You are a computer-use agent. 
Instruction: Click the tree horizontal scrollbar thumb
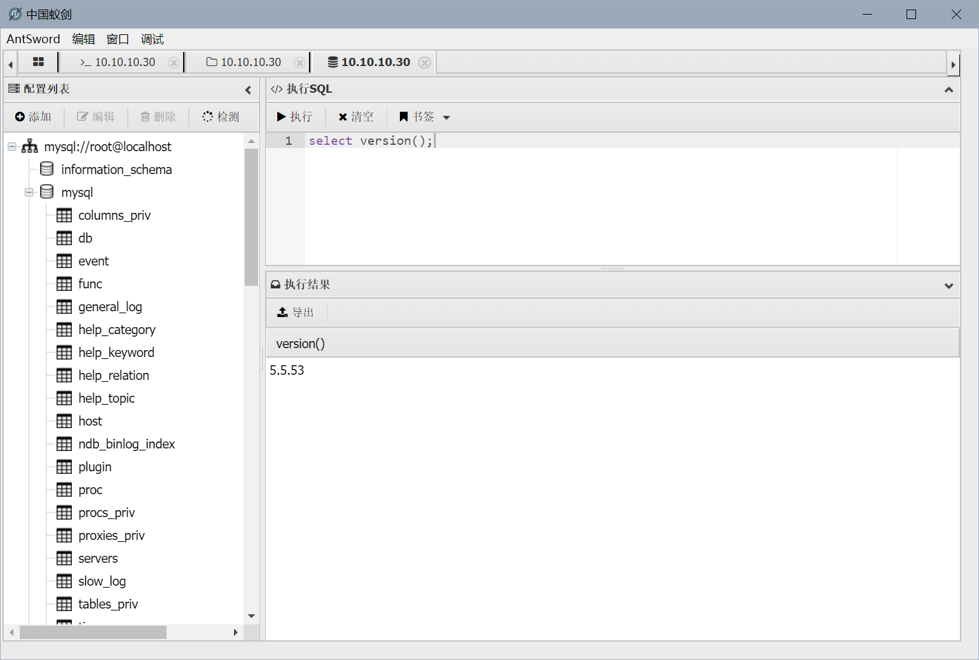[x=93, y=633]
